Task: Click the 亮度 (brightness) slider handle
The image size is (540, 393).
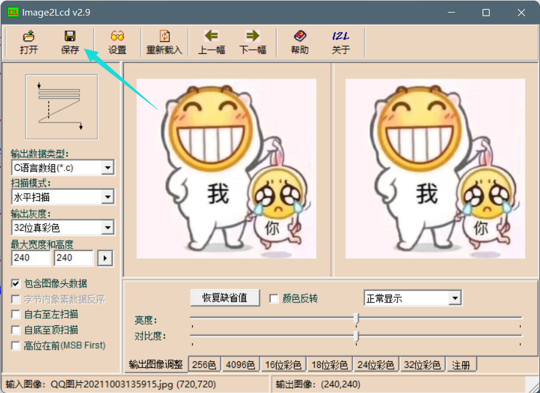Action: [356, 319]
